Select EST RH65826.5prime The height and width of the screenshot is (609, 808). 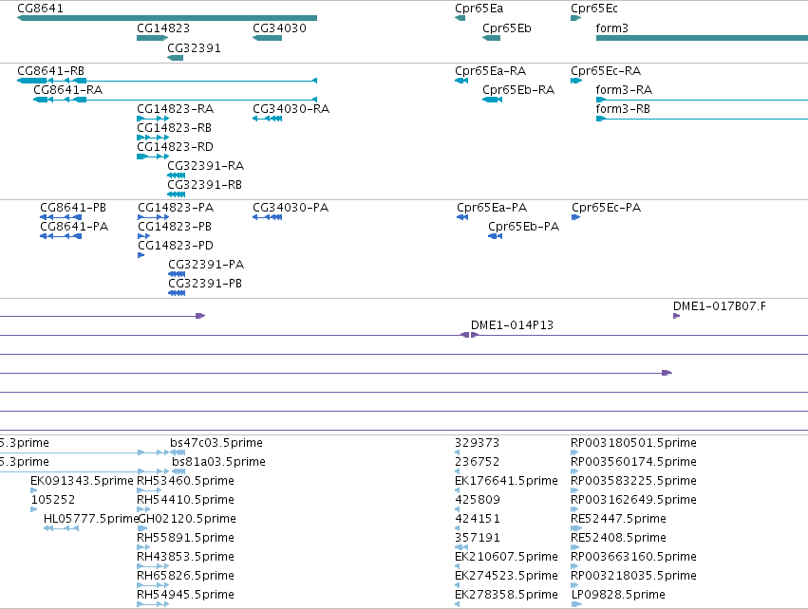pos(153,585)
